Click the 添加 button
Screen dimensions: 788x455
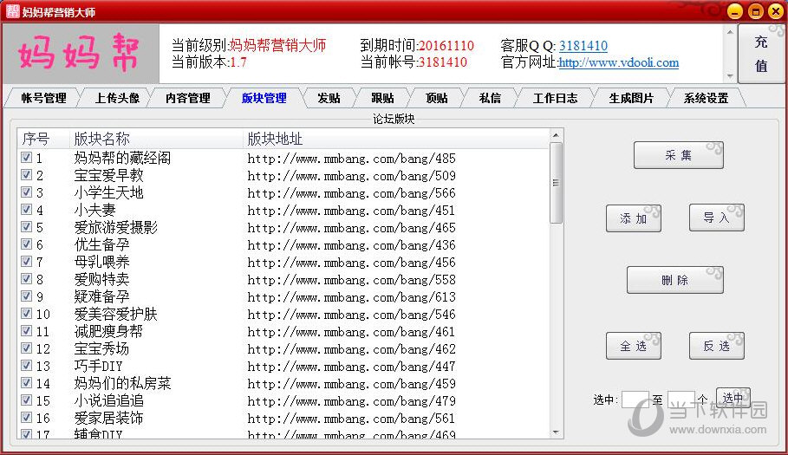633,218
